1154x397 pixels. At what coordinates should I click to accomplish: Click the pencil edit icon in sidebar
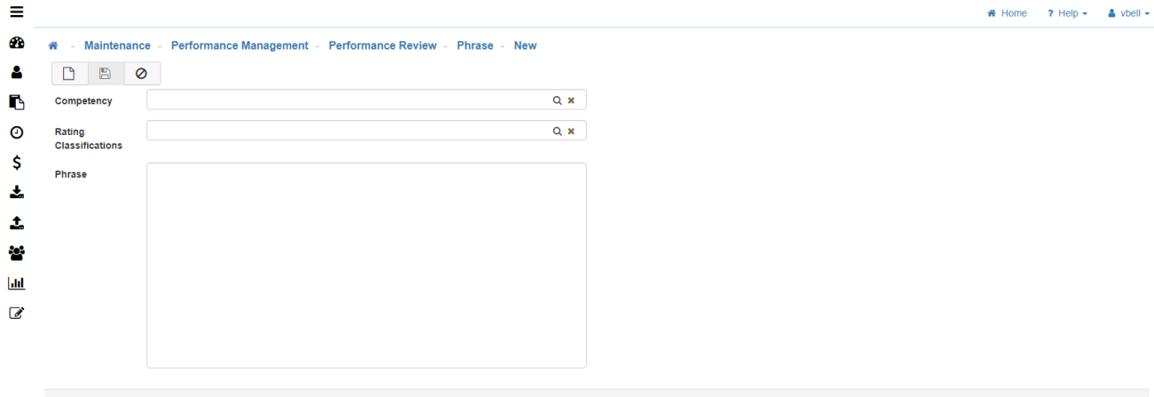pyautogui.click(x=16, y=313)
